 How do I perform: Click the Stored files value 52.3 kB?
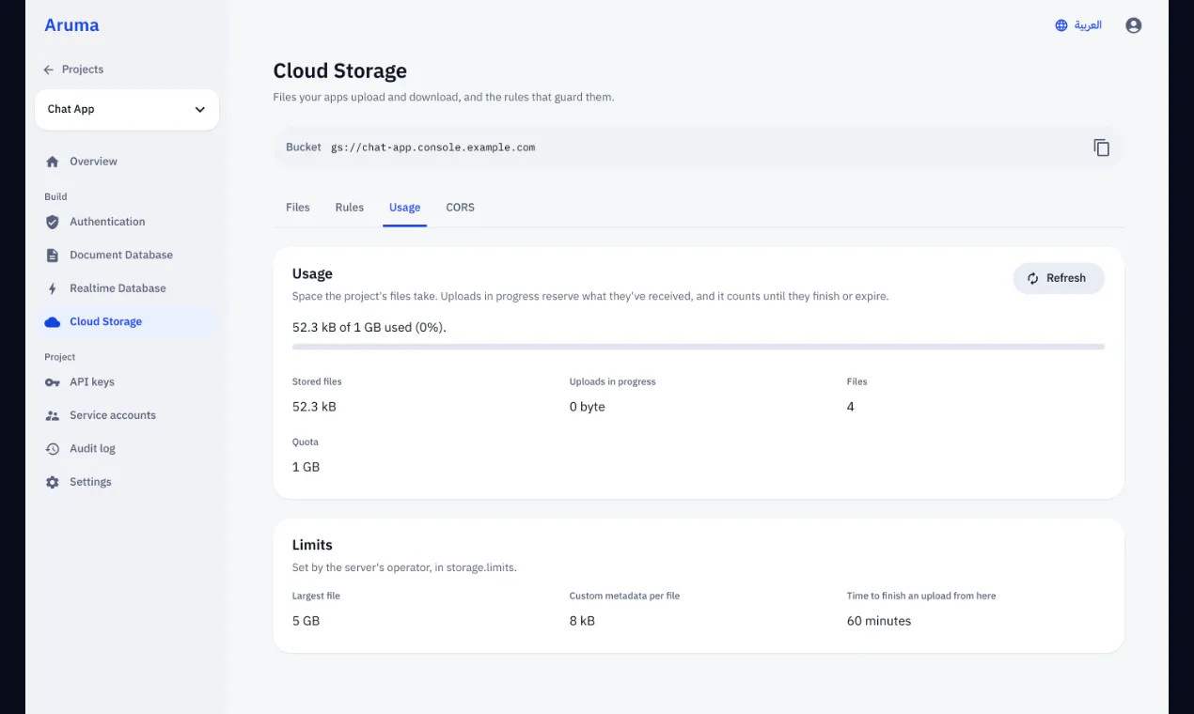[314, 407]
